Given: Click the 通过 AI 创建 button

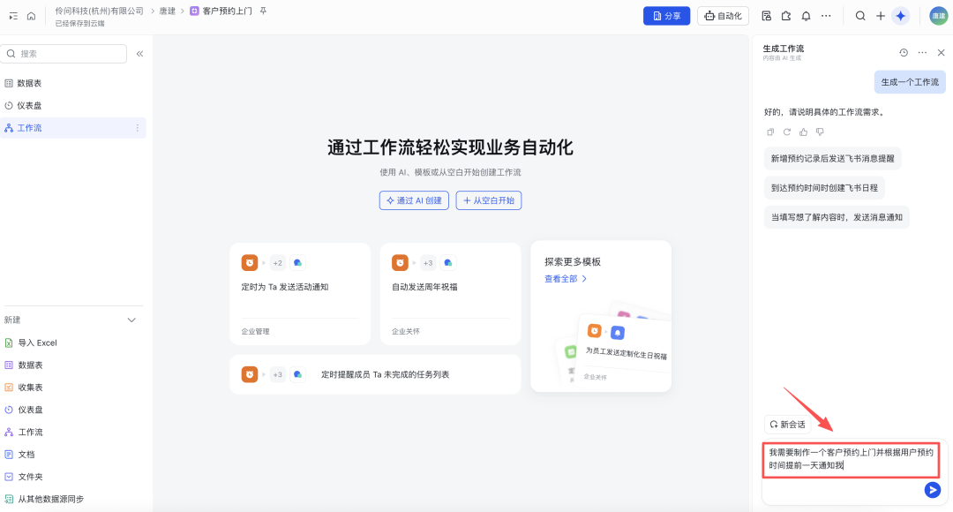Looking at the screenshot, I should point(414,200).
